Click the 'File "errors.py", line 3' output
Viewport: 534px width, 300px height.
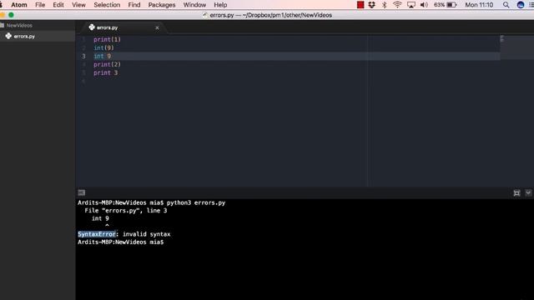point(126,211)
